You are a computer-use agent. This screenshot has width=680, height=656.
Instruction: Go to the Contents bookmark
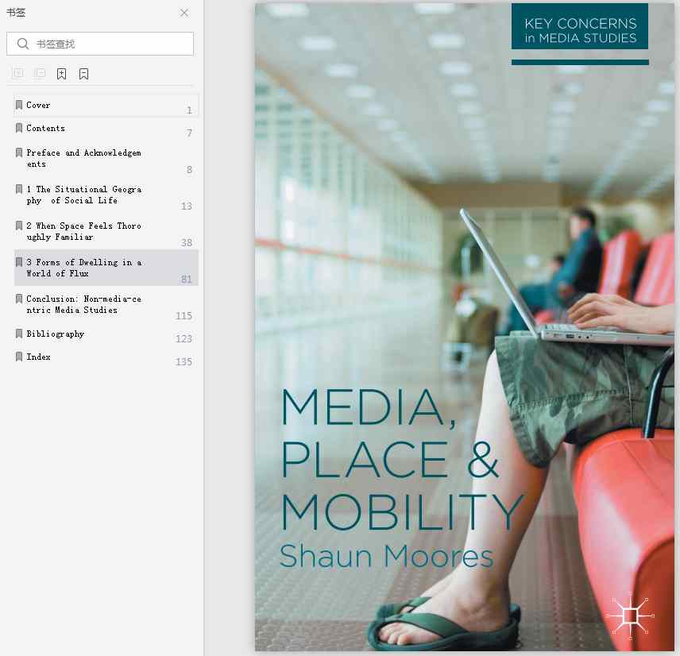pyautogui.click(x=106, y=129)
